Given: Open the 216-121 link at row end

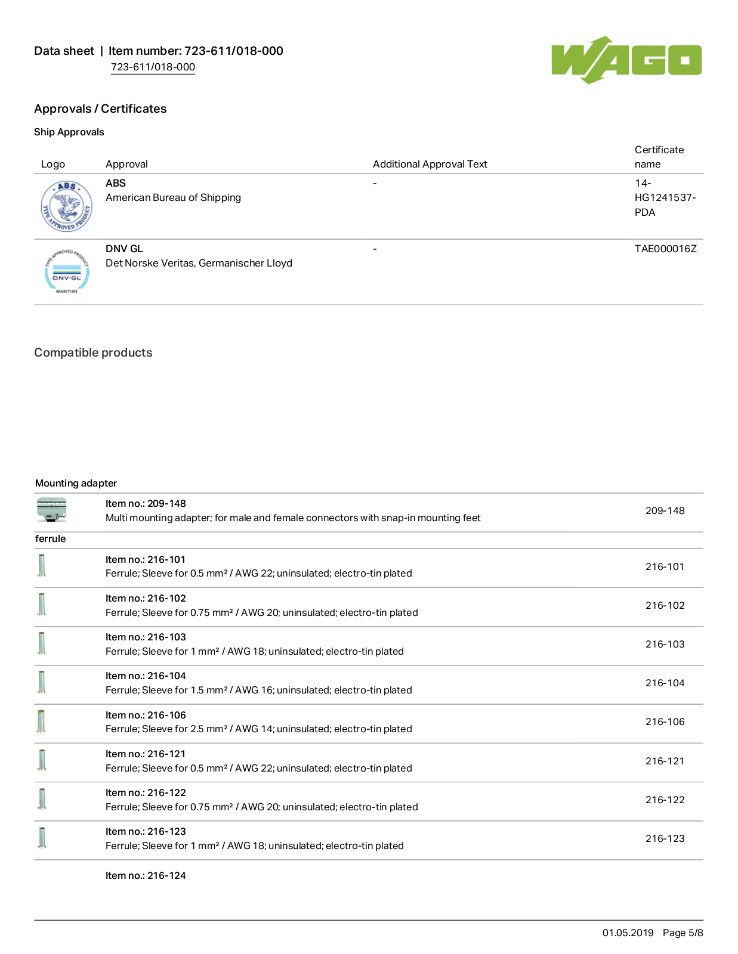Looking at the screenshot, I should 665,761.
